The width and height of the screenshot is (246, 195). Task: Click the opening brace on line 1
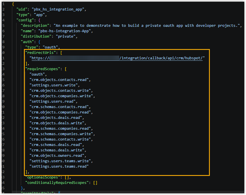[x=13, y=4]
